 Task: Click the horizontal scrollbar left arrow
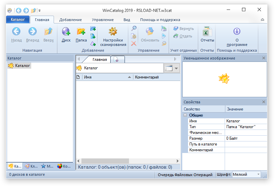click(x=79, y=161)
